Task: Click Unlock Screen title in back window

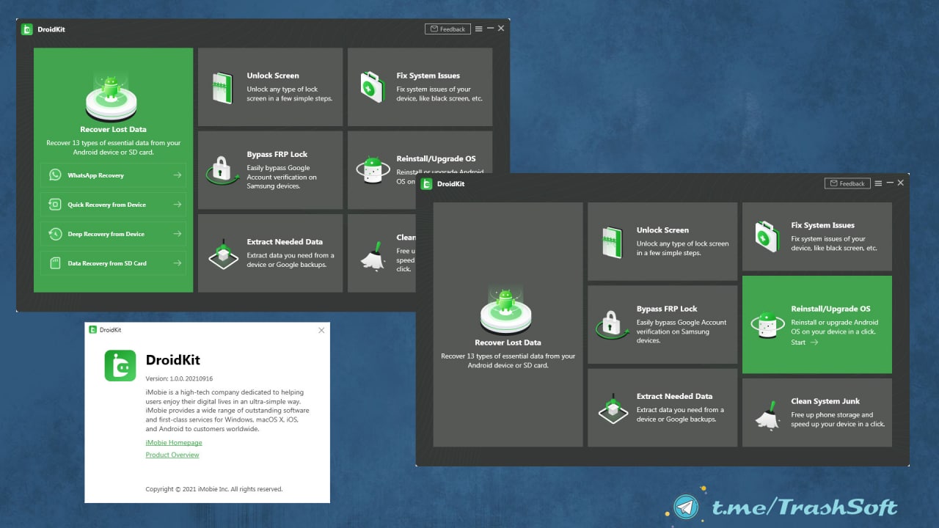Action: [x=273, y=76]
